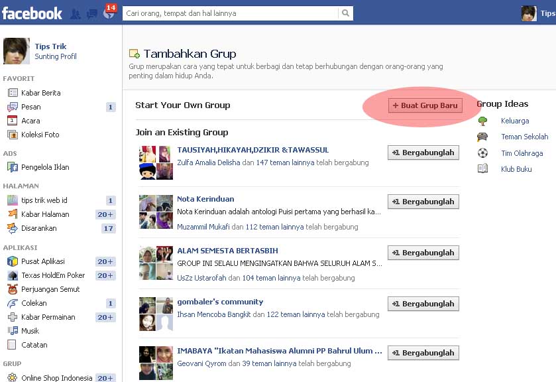The height and width of the screenshot is (382, 556).
Task: Click Bergabunglah for Nota Kerinduan
Action: click(x=423, y=202)
